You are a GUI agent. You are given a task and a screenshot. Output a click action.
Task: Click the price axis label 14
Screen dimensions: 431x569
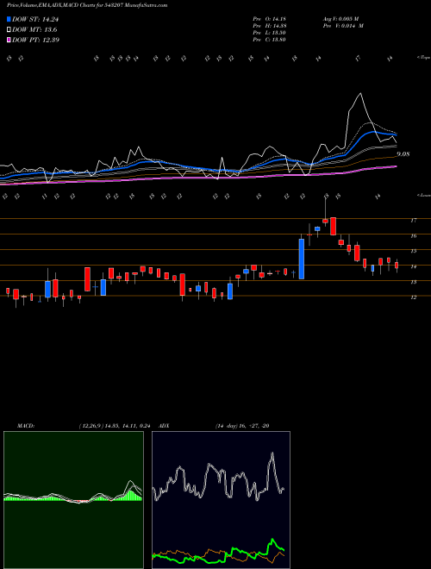413,266
